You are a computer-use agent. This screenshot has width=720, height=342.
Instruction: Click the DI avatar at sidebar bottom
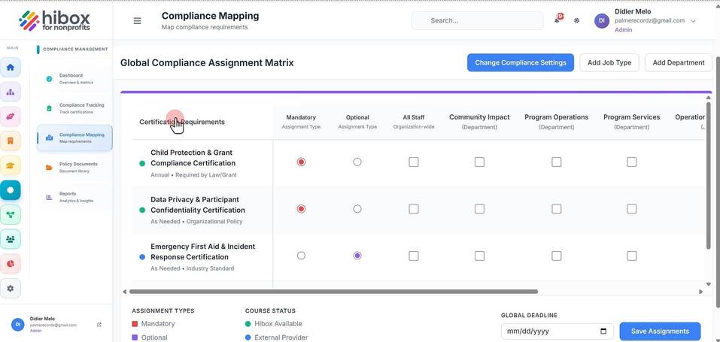[17, 324]
